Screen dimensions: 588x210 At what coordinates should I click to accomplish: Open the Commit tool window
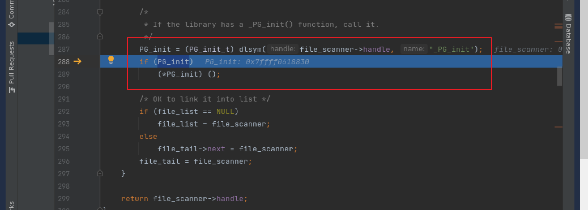click(12, 13)
